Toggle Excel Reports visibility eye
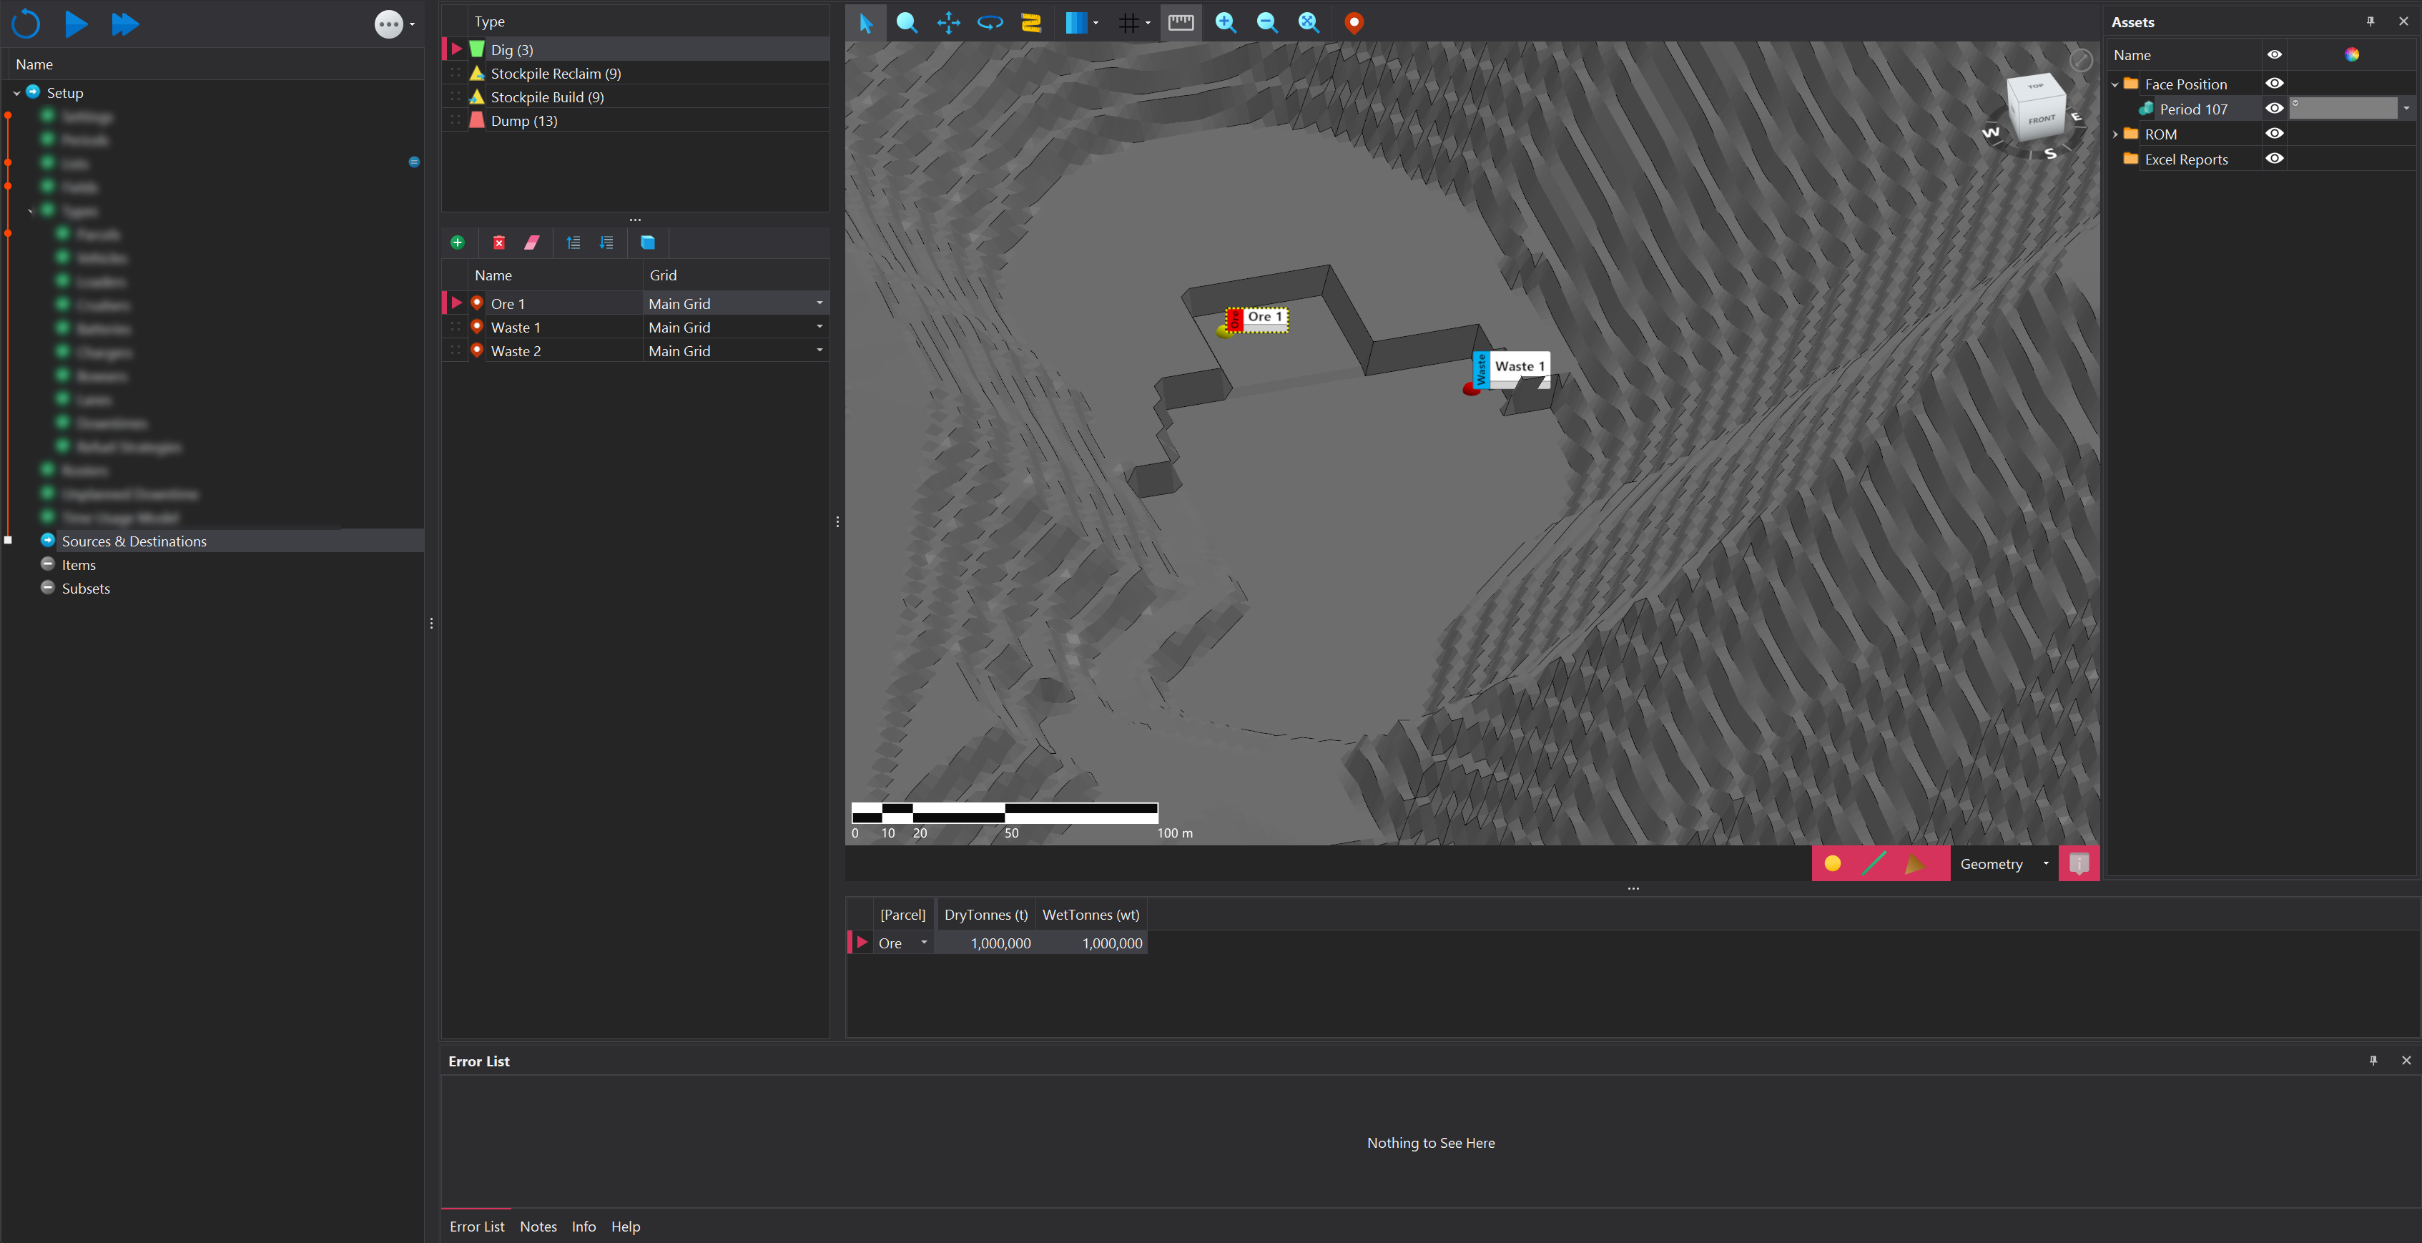The image size is (2422, 1243). pos(2273,159)
